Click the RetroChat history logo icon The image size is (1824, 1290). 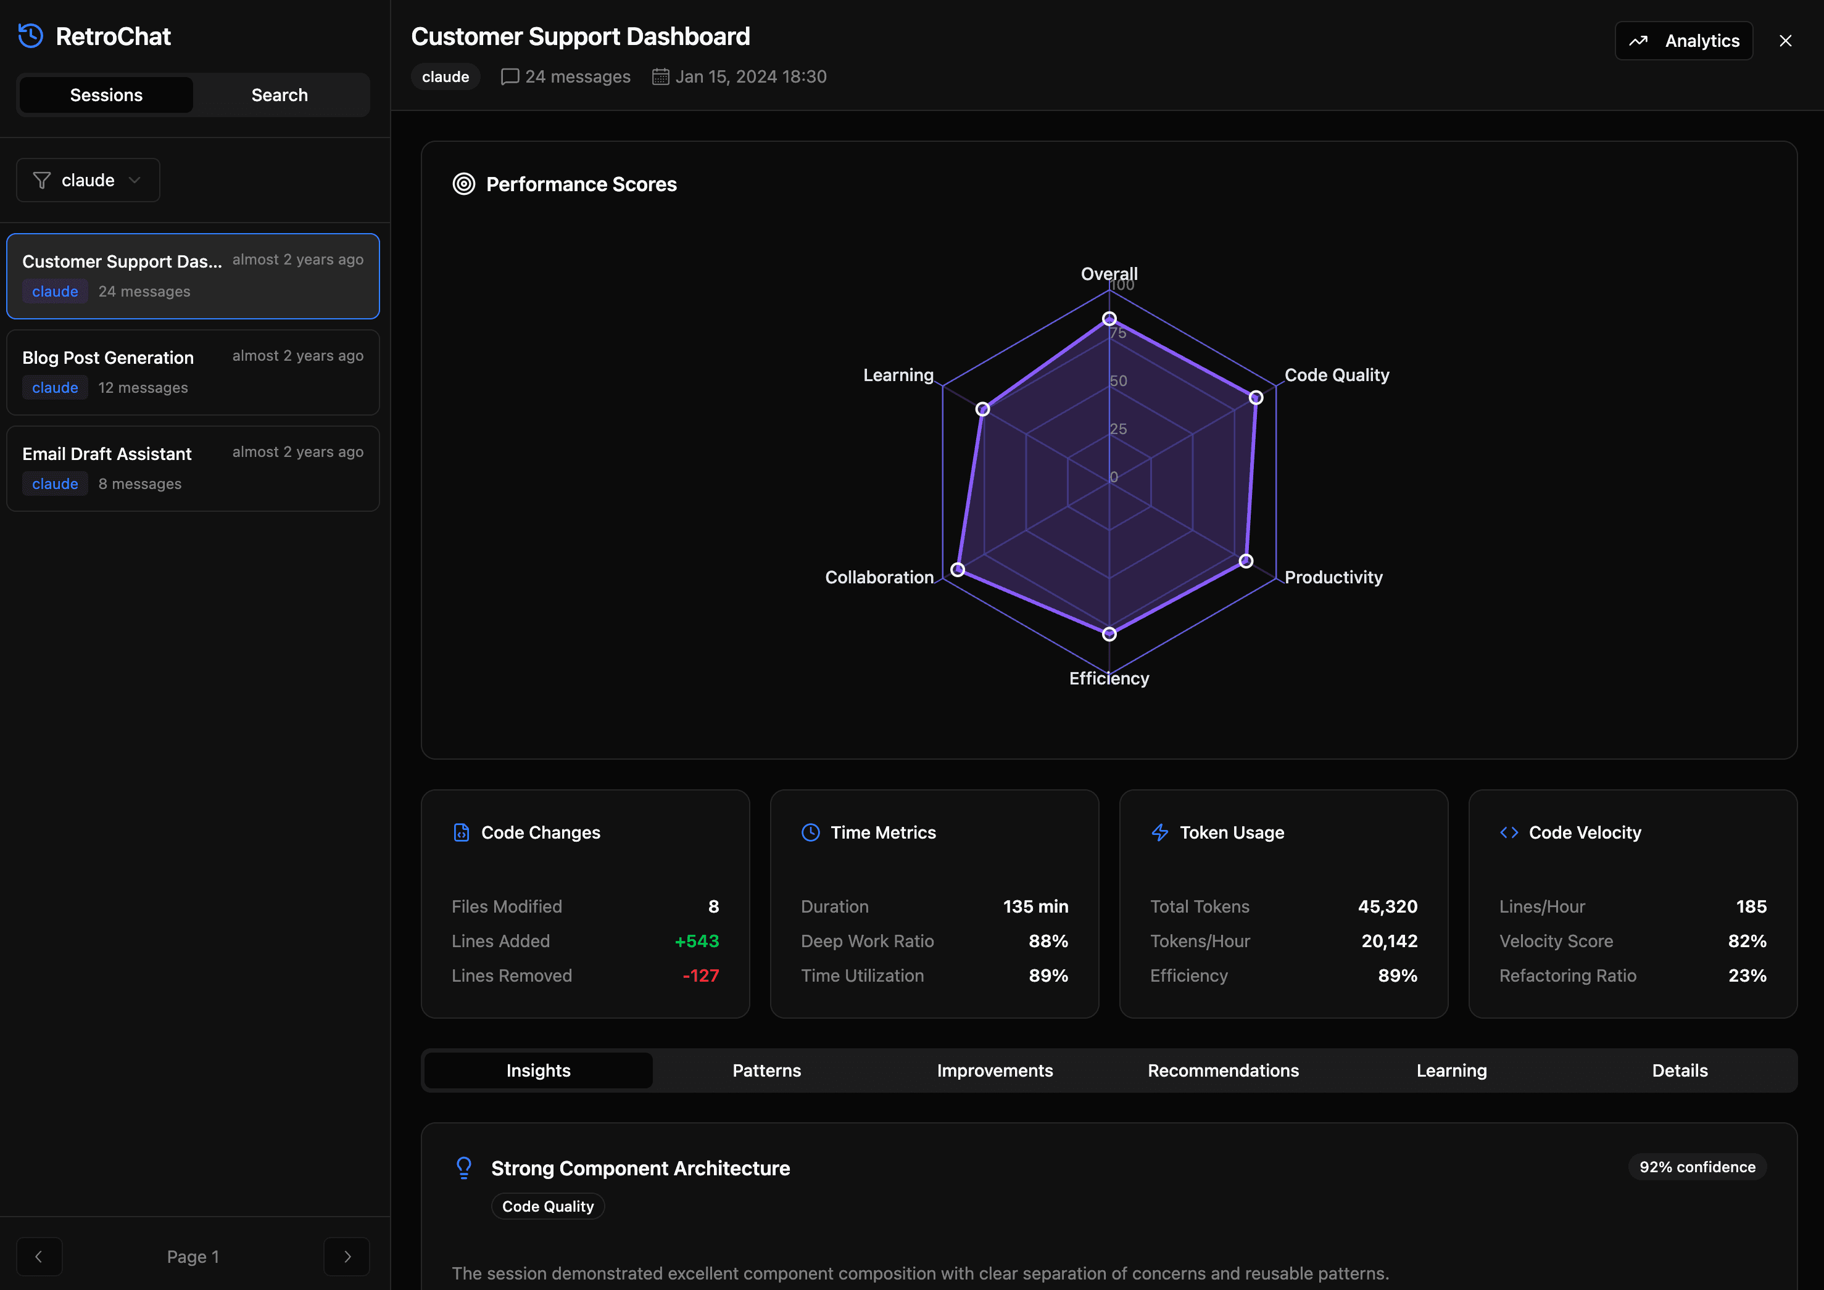(31, 36)
